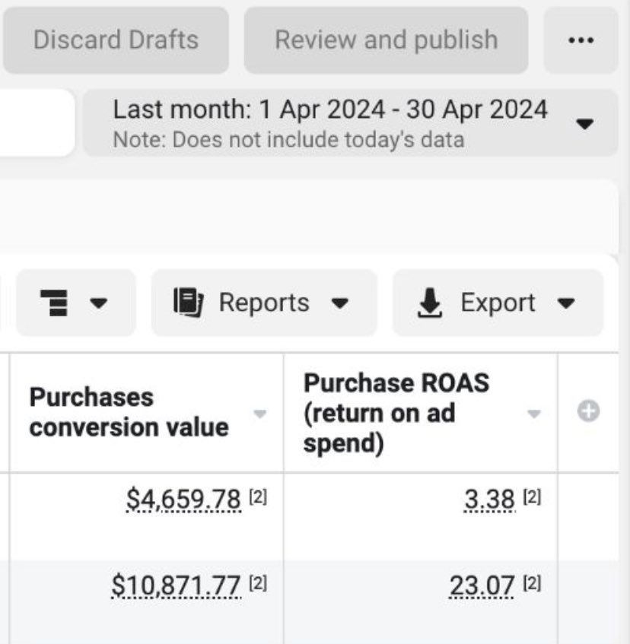The image size is (630, 644).
Task: Click the Reports notebook icon
Action: point(188,303)
